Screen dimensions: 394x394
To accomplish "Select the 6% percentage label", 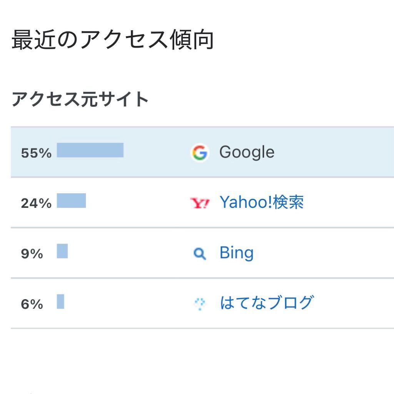I will click(32, 304).
